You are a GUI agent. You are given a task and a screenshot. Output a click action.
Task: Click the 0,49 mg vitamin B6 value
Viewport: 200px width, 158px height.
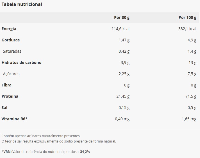click(x=122, y=119)
